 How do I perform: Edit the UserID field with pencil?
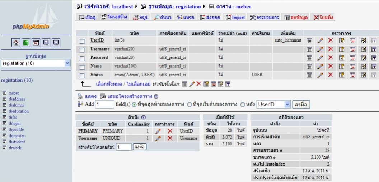coord(320,40)
